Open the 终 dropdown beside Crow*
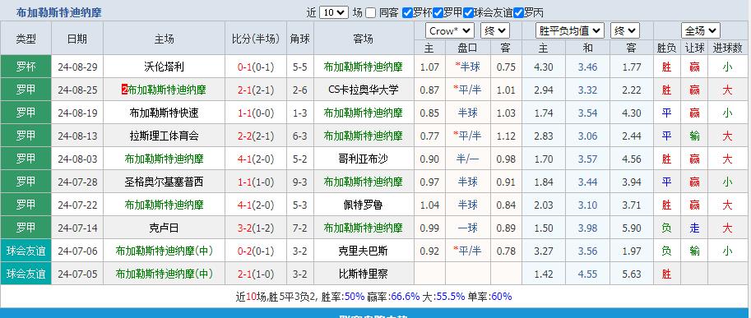This screenshot has width=751, height=318. coord(494,31)
